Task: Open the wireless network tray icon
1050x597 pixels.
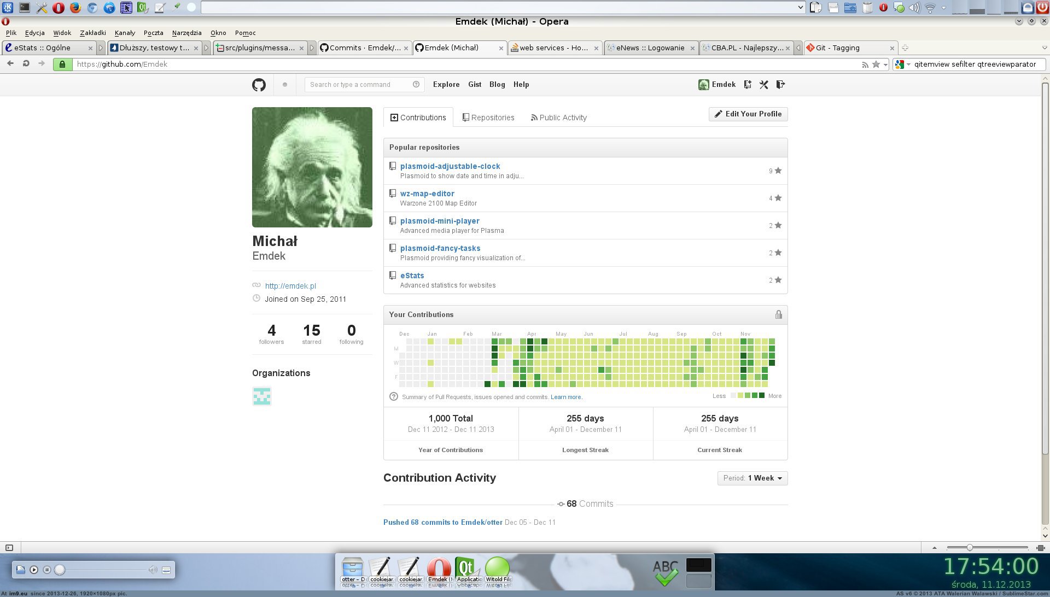Action: (x=930, y=8)
